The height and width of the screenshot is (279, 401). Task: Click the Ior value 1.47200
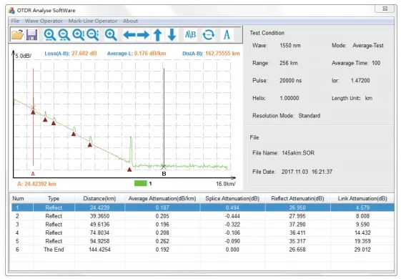click(360, 81)
